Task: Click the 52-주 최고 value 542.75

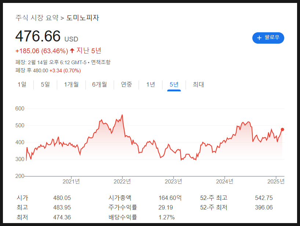Action: click(264, 198)
